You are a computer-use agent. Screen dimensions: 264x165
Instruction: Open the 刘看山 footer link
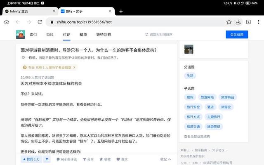185,150
